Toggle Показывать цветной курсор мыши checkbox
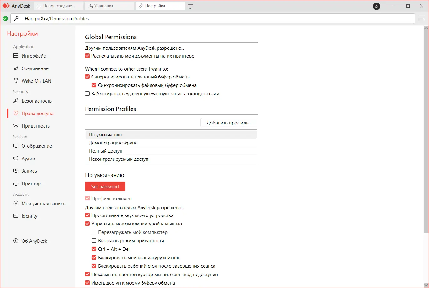 (87, 275)
